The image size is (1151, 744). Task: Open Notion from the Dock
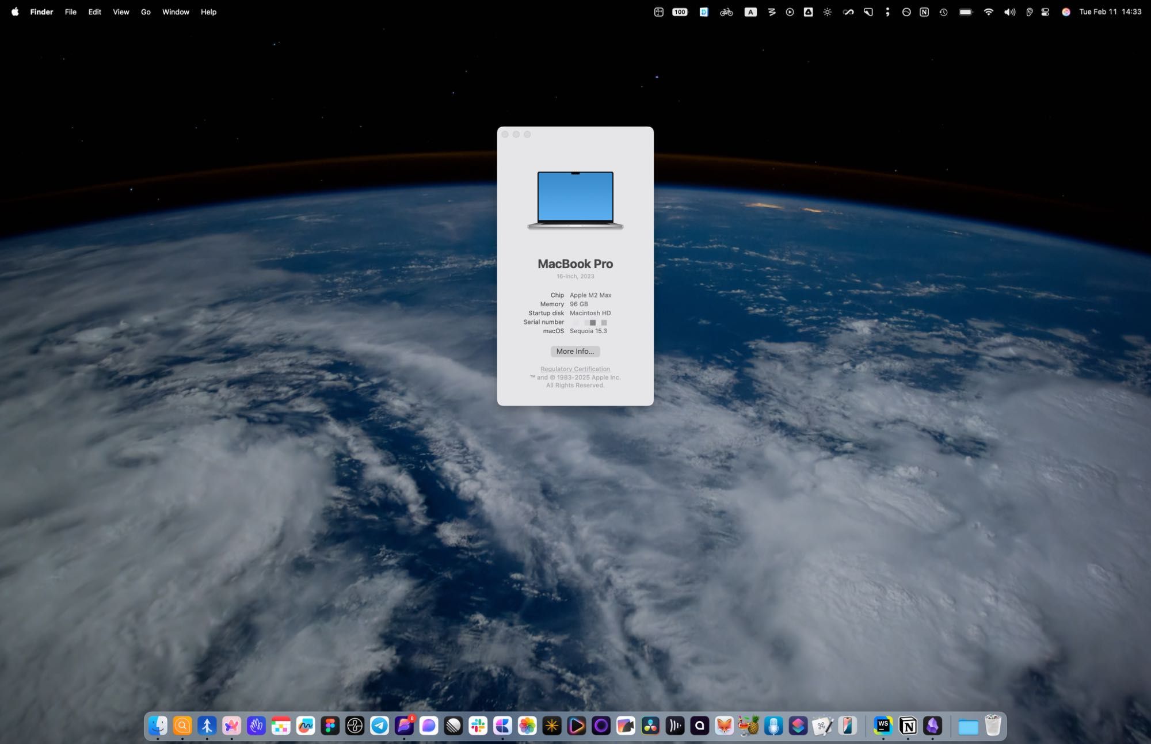tap(908, 726)
